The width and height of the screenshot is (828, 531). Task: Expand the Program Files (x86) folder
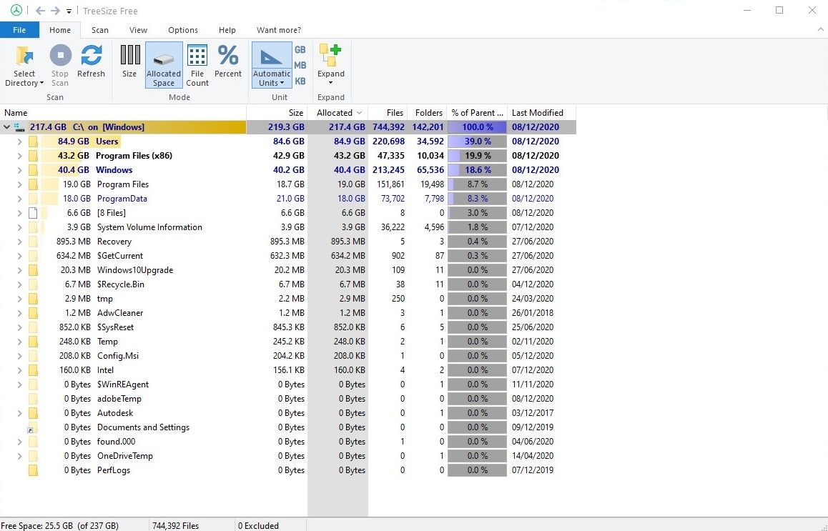point(19,155)
